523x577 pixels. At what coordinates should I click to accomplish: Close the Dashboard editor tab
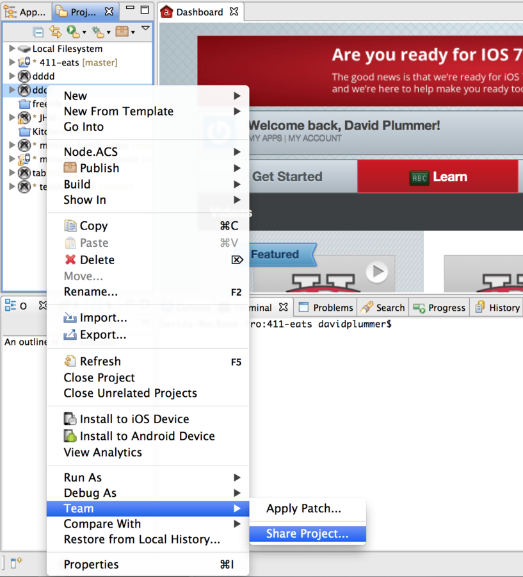pyautogui.click(x=234, y=12)
